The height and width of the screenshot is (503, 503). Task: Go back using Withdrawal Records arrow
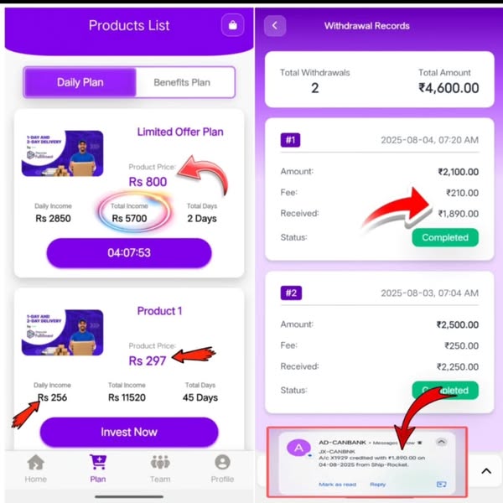pos(275,26)
